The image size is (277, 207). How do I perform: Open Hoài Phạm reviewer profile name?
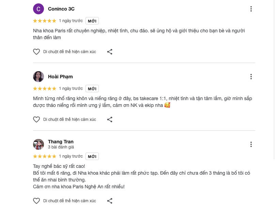coord(60,77)
